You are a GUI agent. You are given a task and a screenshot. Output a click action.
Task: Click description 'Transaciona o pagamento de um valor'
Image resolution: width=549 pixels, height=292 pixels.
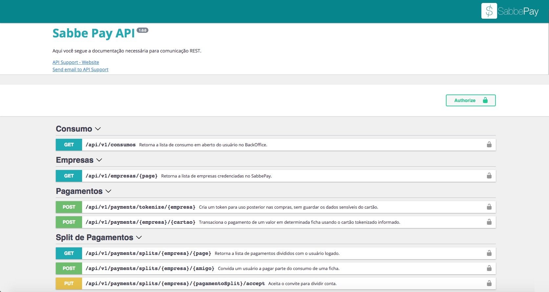click(299, 222)
